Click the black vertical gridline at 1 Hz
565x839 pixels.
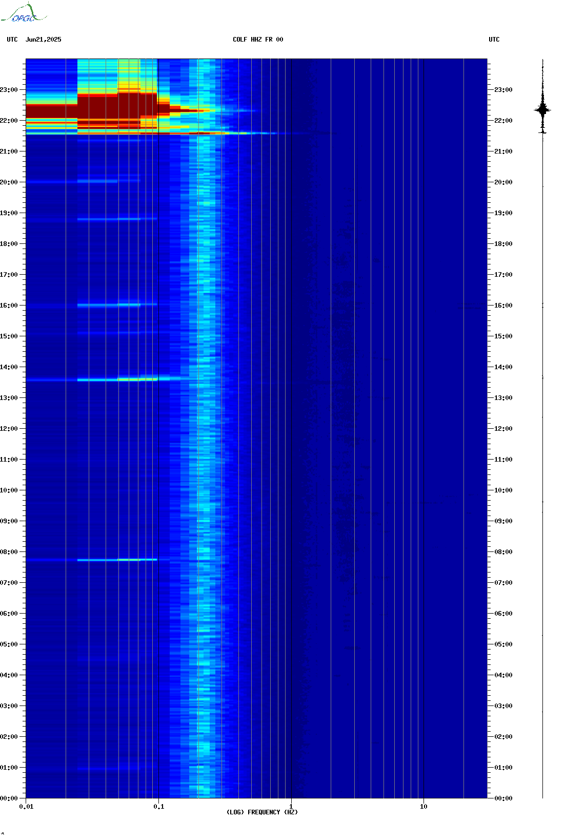click(291, 429)
